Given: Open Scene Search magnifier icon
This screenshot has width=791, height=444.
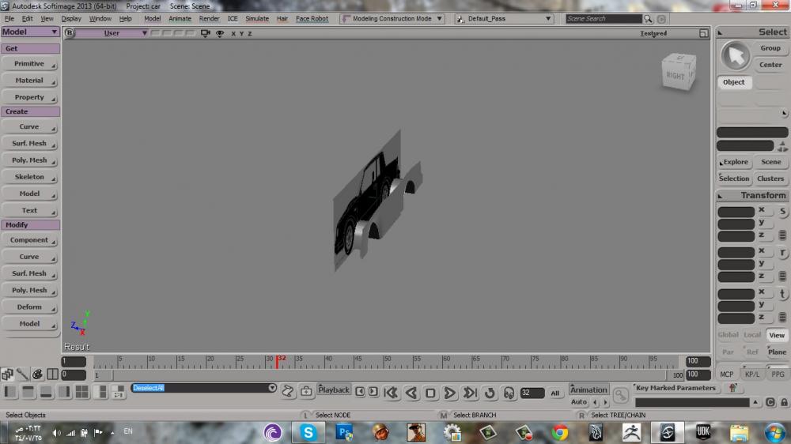Looking at the screenshot, I should (x=648, y=19).
